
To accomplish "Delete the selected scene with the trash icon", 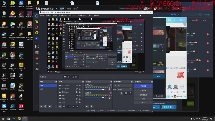I will tap(45, 106).
